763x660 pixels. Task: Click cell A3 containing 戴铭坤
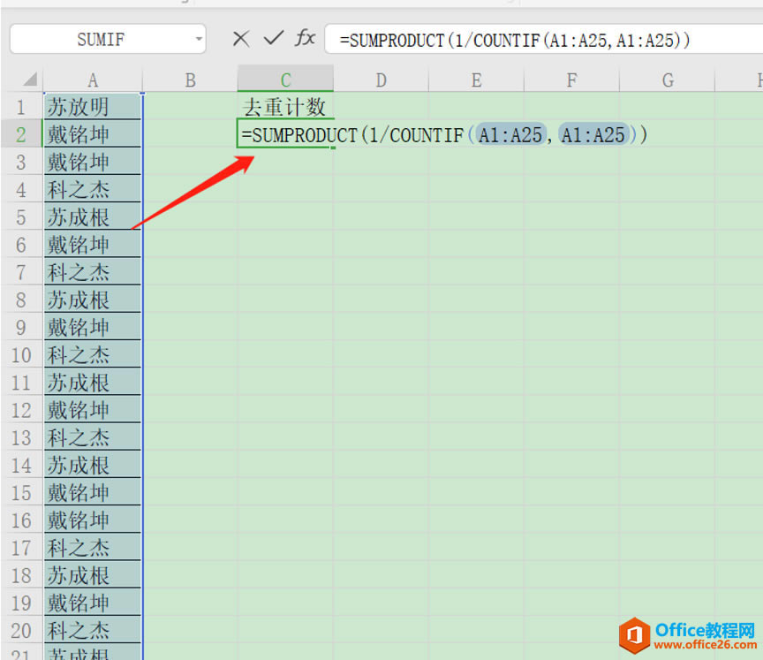(93, 162)
